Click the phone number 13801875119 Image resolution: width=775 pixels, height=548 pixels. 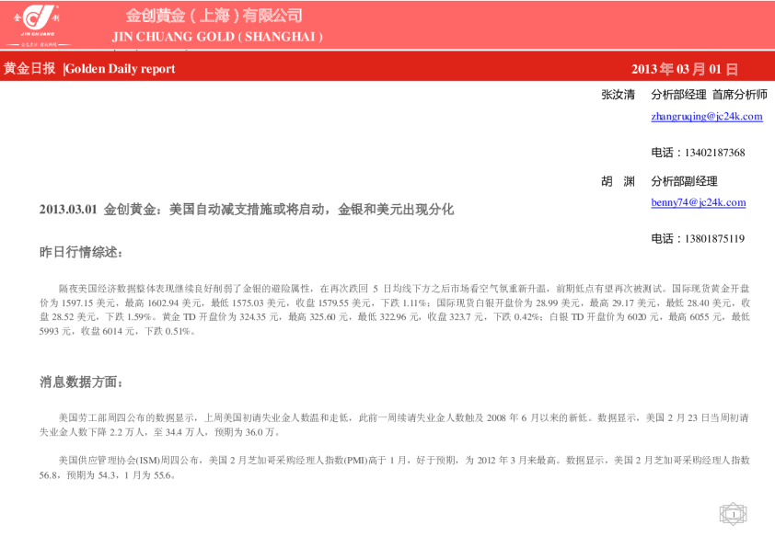coord(697,238)
